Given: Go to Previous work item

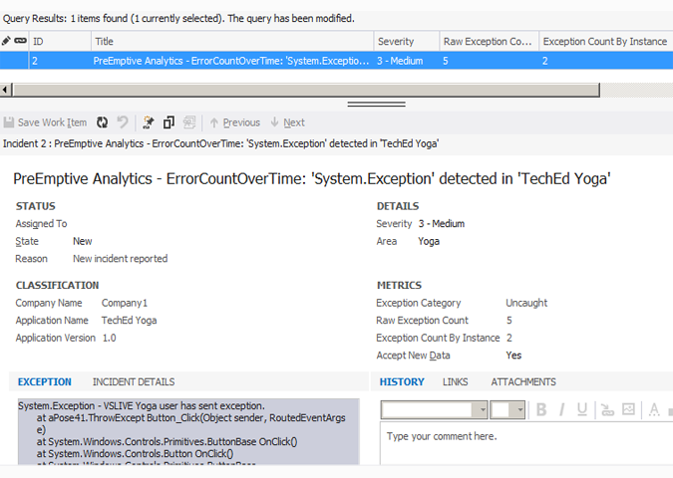Looking at the screenshot, I should click(234, 122).
